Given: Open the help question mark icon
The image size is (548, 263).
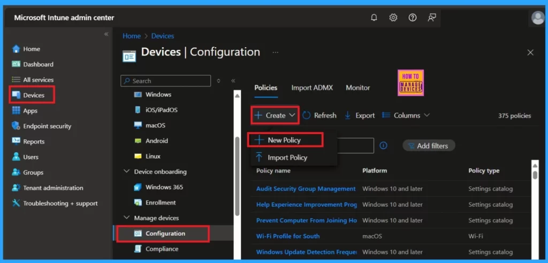Looking at the screenshot, I should tap(413, 18).
